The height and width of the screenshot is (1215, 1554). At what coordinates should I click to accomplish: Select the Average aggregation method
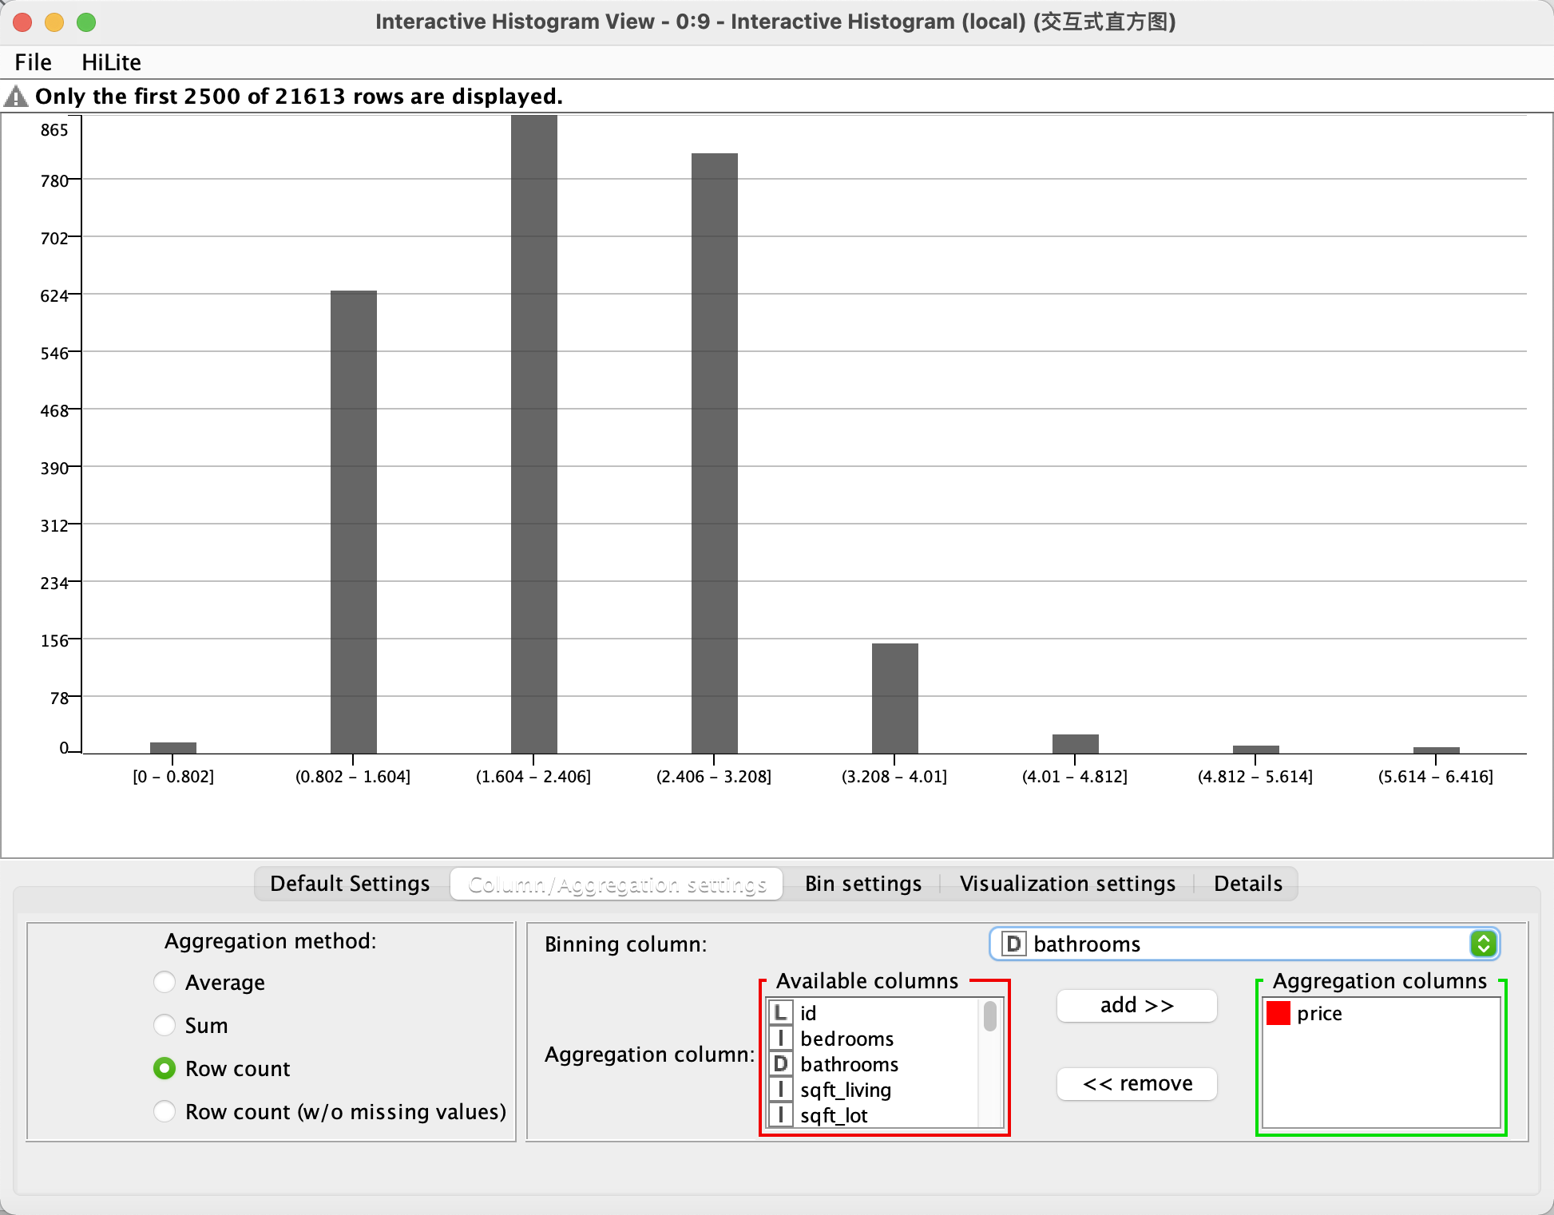coord(165,982)
